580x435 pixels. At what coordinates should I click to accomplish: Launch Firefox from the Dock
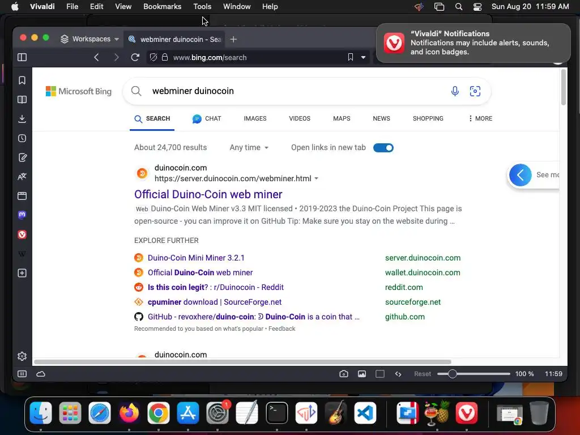129,412
